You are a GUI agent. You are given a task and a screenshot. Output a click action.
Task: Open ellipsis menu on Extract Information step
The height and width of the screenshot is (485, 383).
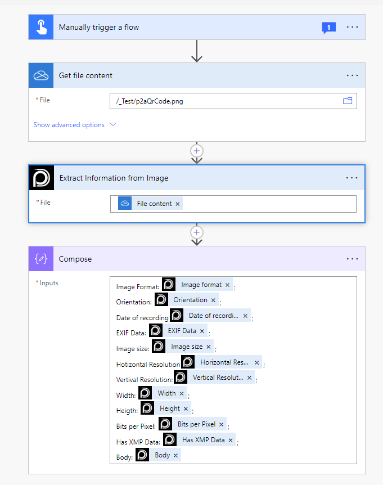pos(352,178)
